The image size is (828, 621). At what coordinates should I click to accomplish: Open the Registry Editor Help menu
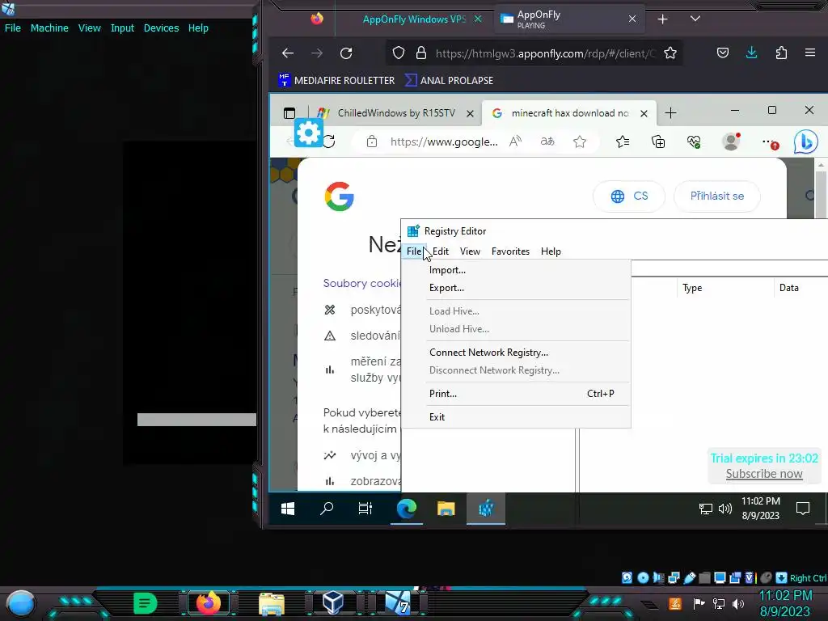[x=551, y=251]
